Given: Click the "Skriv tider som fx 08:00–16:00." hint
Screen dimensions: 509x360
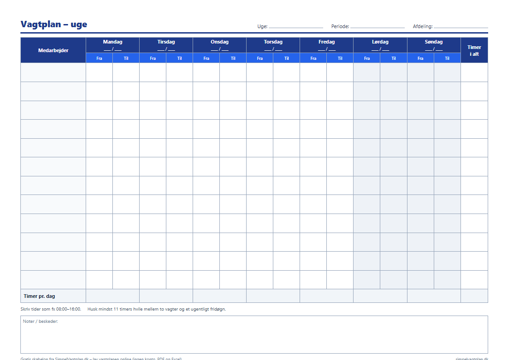Looking at the screenshot, I should coord(51,309).
